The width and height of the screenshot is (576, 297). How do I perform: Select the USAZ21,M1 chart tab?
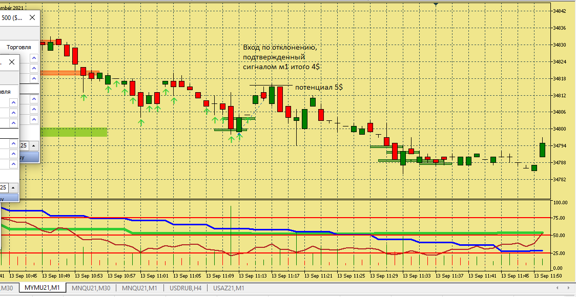[229, 288]
